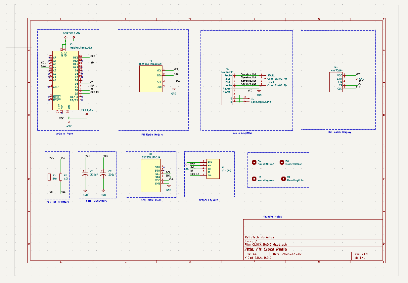Click the CLK_EN label on Arduino D2
This screenshot has height=283, width=408.
coord(95,92)
